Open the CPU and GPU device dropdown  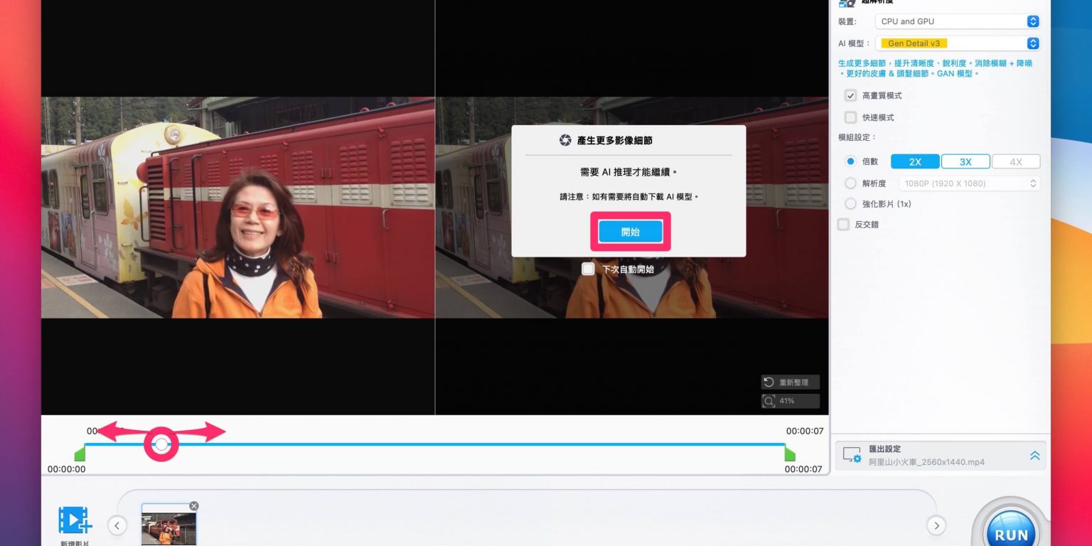pyautogui.click(x=957, y=22)
